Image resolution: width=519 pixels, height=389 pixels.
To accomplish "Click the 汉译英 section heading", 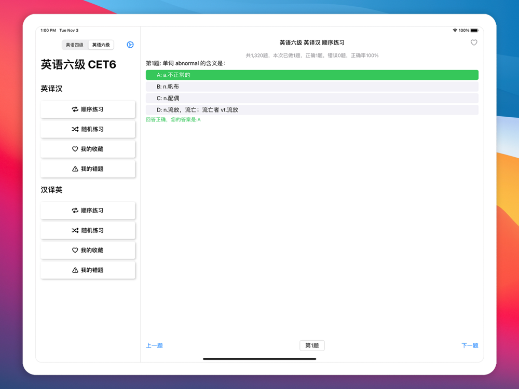I will (x=51, y=190).
